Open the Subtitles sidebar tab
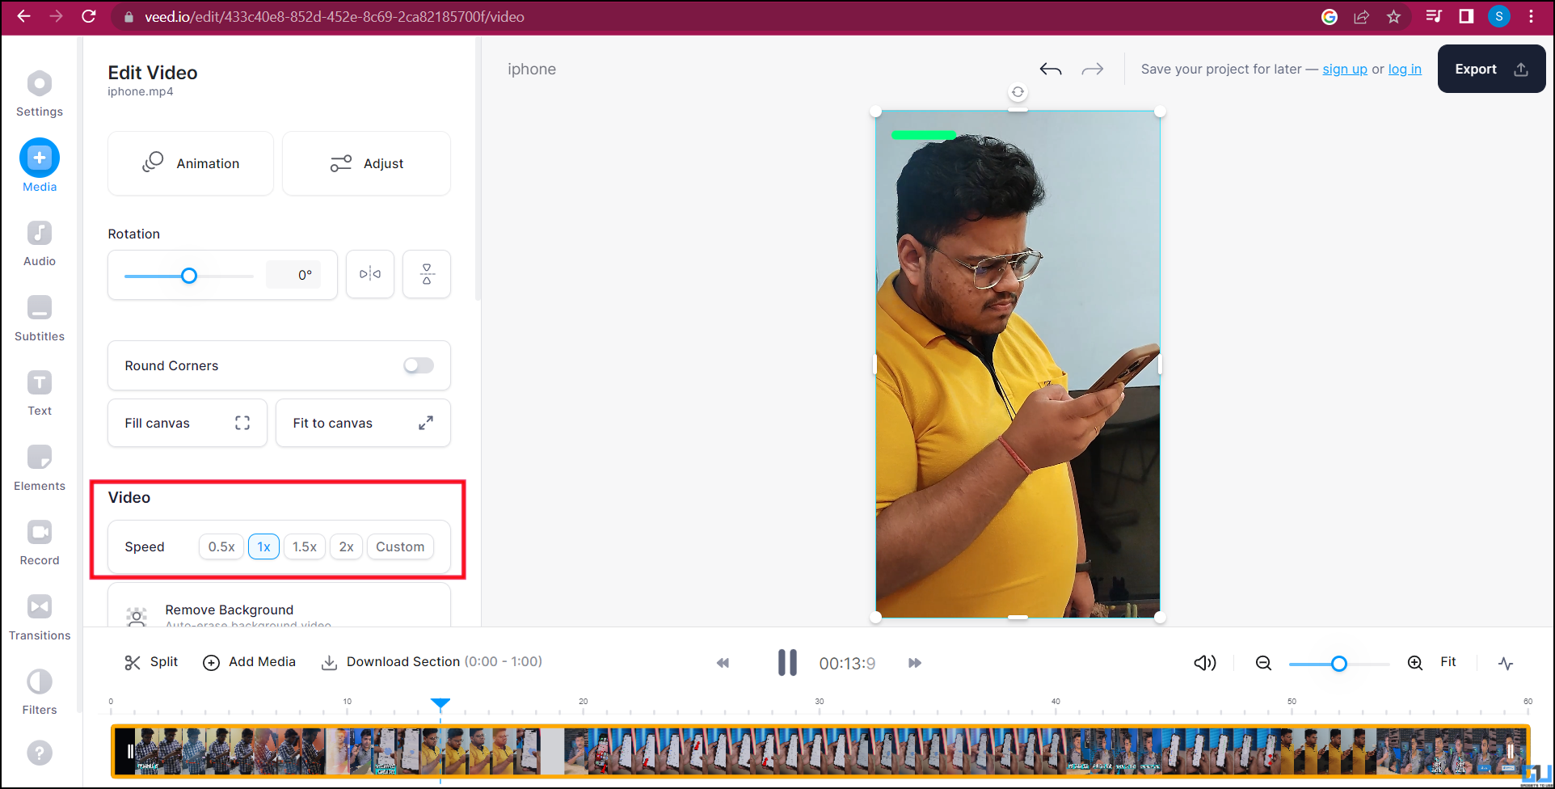Viewport: 1555px width, 789px height. click(x=40, y=318)
